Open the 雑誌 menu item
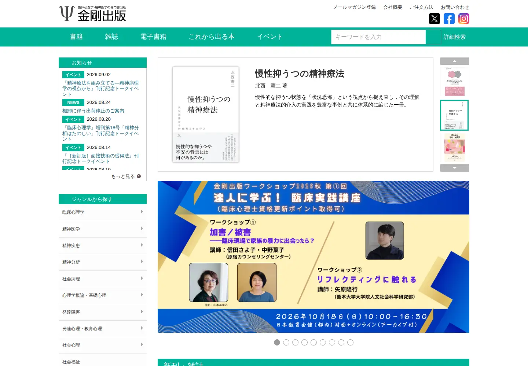The height and width of the screenshot is (366, 528). pyautogui.click(x=111, y=37)
